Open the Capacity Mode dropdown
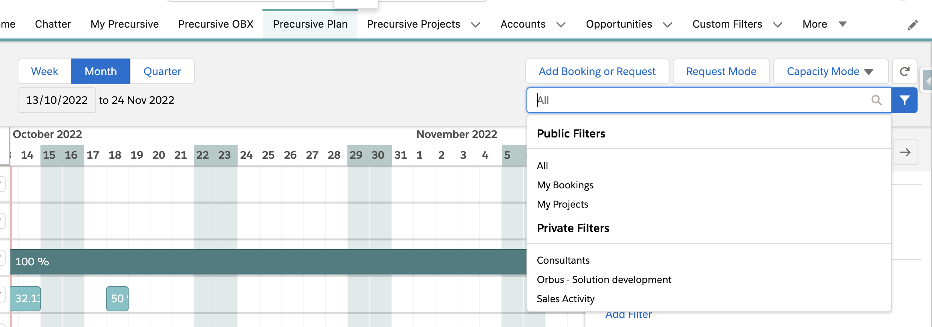 pos(830,71)
